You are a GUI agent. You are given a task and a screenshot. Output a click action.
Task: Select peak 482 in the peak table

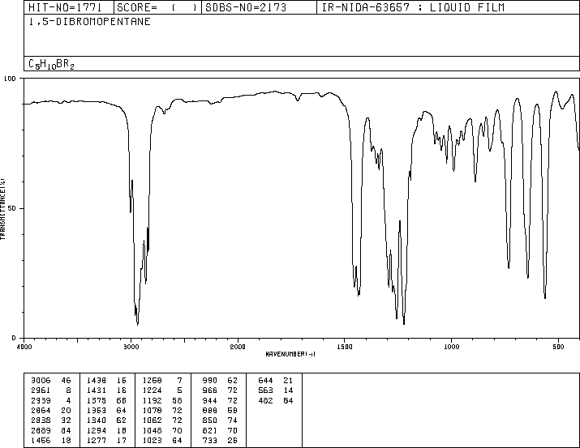coord(265,400)
